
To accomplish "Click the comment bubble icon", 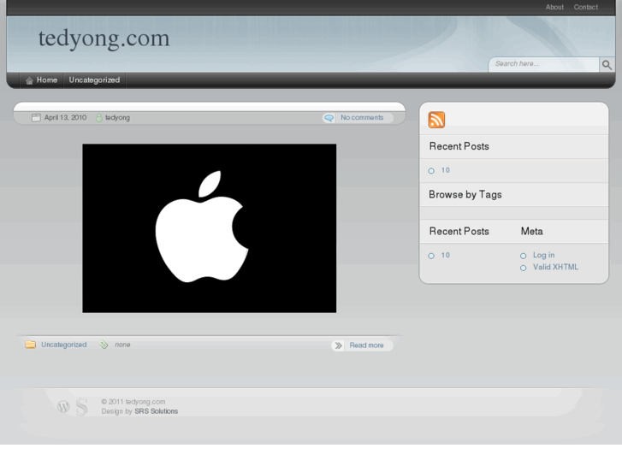I will 329,118.
